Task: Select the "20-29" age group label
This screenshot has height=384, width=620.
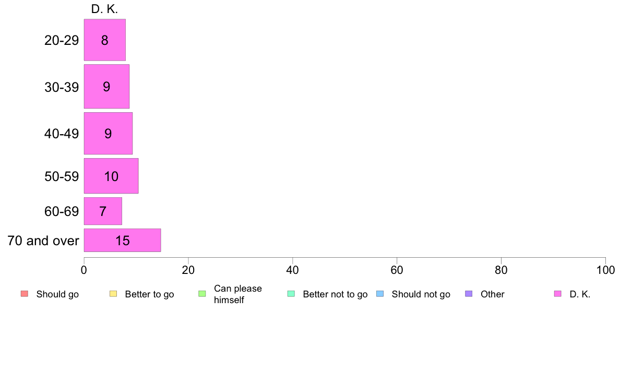Action: pos(62,40)
